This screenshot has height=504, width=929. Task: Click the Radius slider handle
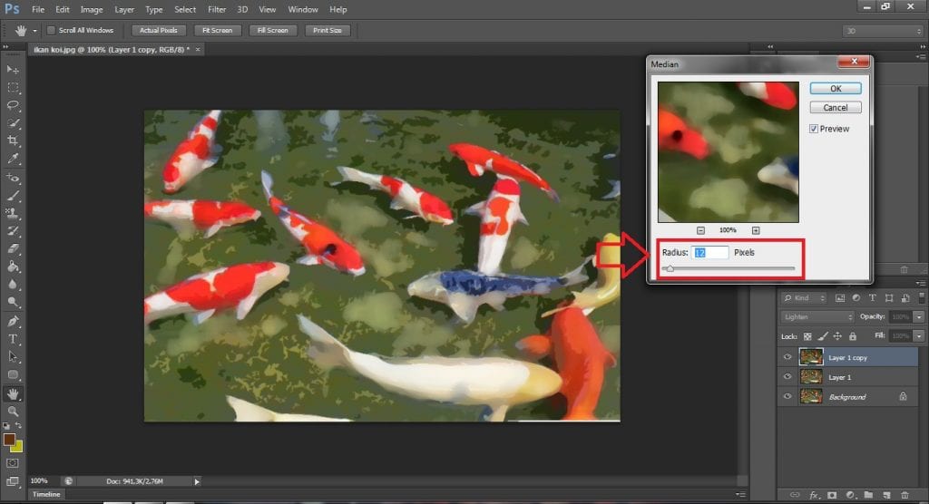tap(670, 269)
